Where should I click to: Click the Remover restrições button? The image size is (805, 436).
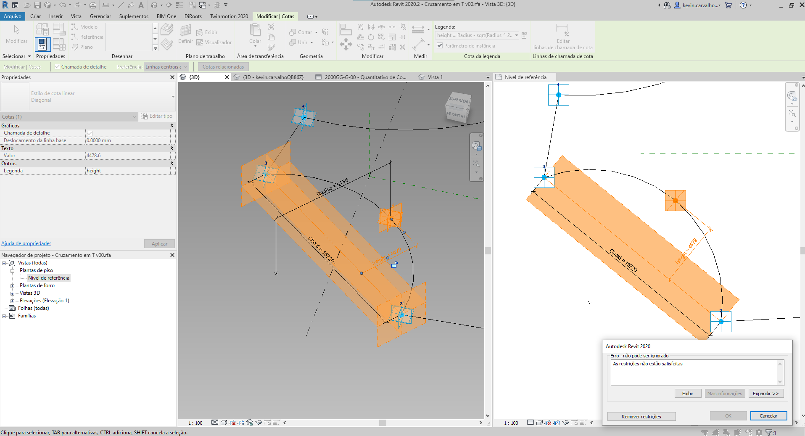641,416
